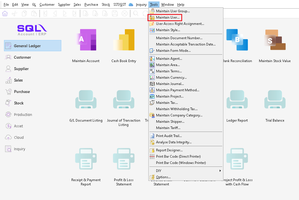Choose User Access Right Assignment

(x=180, y=24)
